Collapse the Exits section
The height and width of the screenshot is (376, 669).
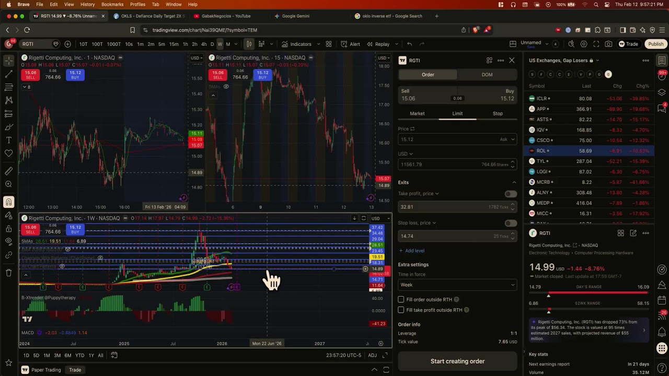514,182
